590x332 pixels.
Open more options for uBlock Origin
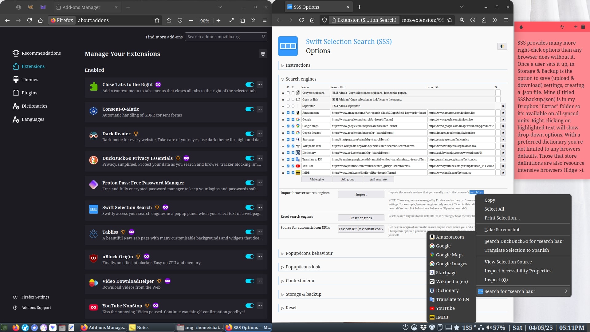(x=260, y=256)
